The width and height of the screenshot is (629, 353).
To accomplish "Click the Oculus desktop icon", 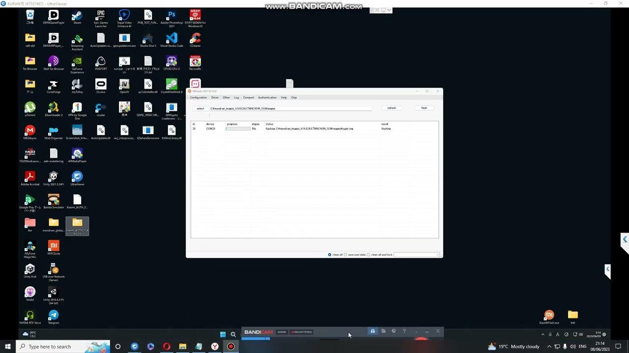I will point(101,86).
